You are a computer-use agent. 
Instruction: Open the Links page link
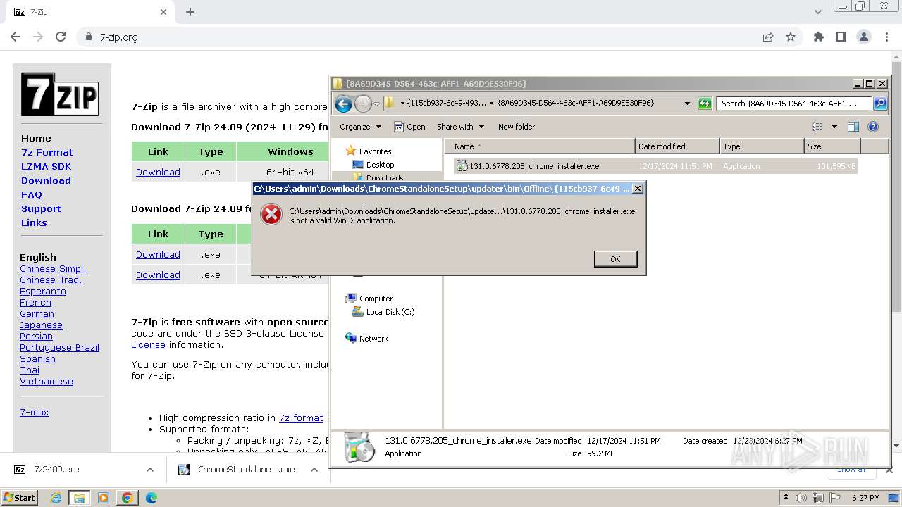coord(34,223)
